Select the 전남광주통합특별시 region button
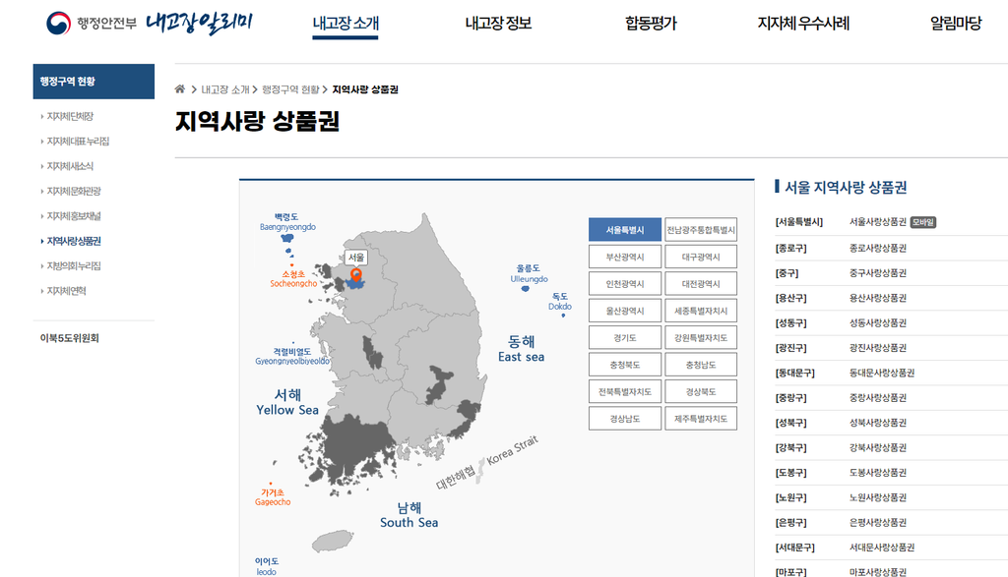This screenshot has width=1008, height=577. click(x=701, y=230)
